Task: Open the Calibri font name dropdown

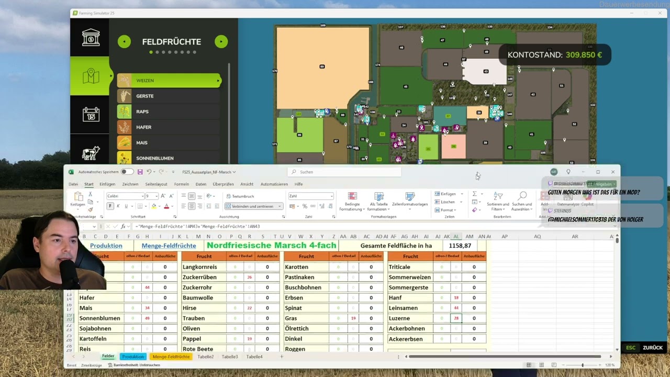Action: [x=142, y=196]
